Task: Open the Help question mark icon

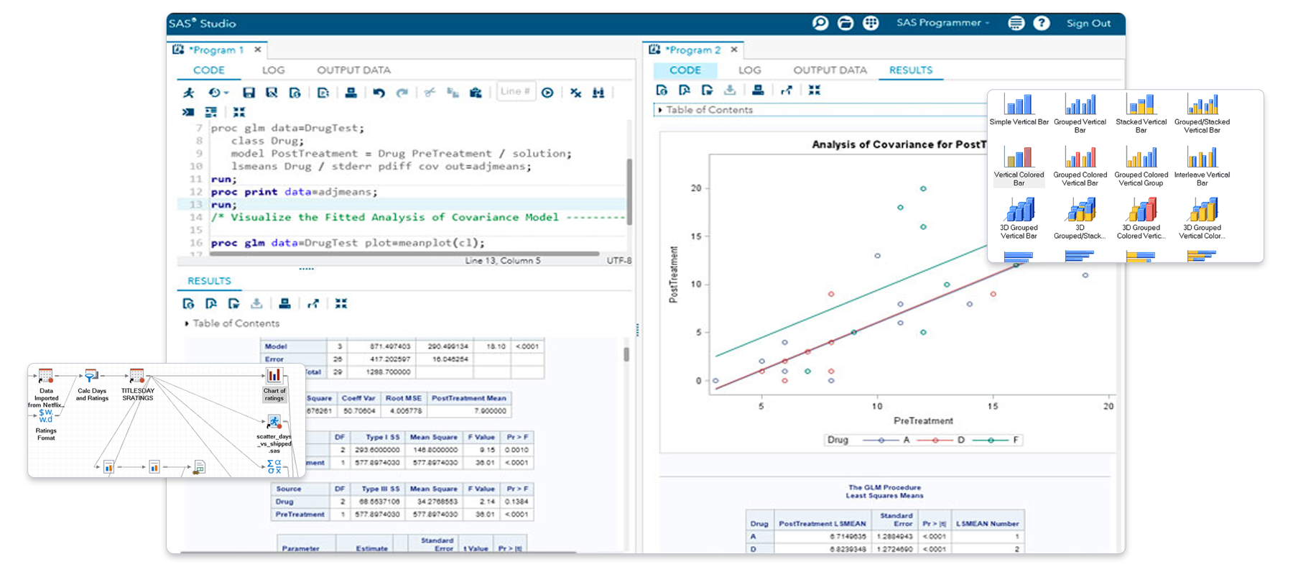Action: point(1041,23)
